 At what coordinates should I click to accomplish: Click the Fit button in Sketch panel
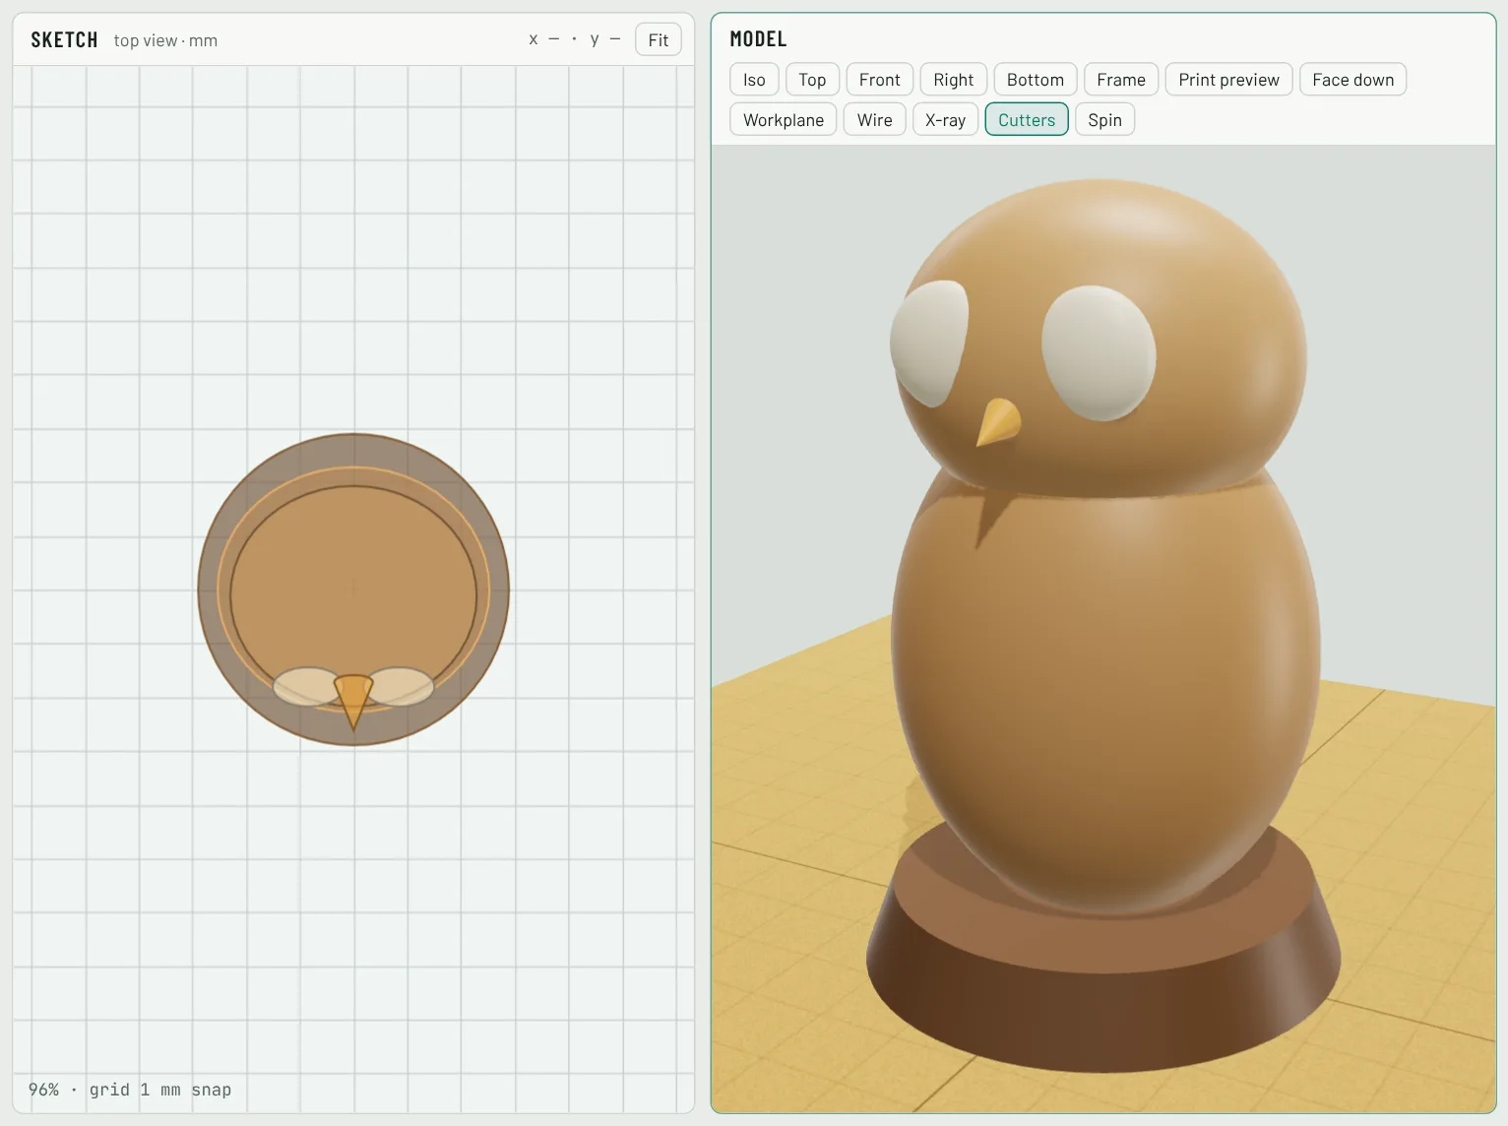click(659, 39)
